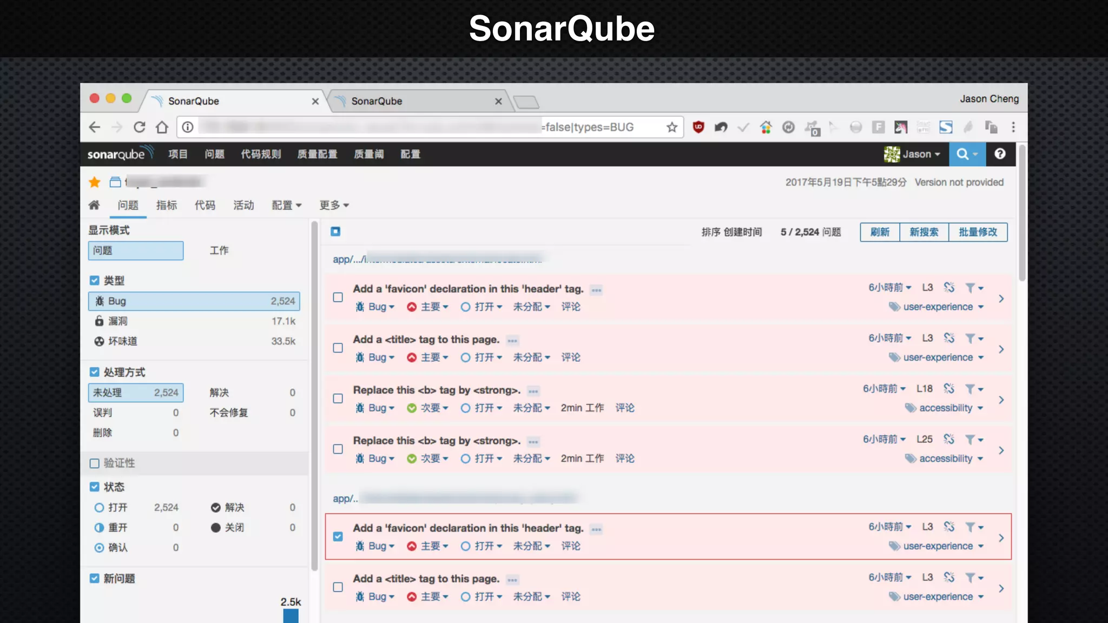Image resolution: width=1108 pixels, height=623 pixels.
Task: Click the browser back arrow
Action: tap(95, 127)
